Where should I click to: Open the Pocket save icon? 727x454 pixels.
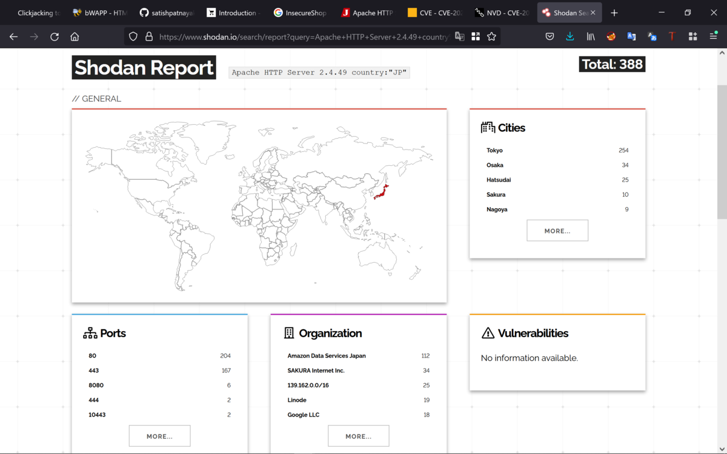(x=549, y=37)
